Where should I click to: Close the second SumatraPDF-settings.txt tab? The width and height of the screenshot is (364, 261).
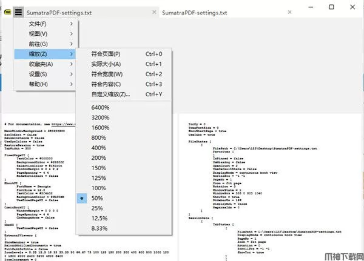(x=289, y=12)
